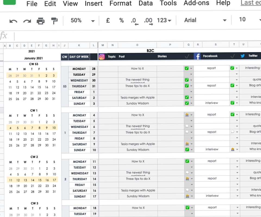261x217 pixels.
Task: Click the Twitter bird icon
Action: 242,56
